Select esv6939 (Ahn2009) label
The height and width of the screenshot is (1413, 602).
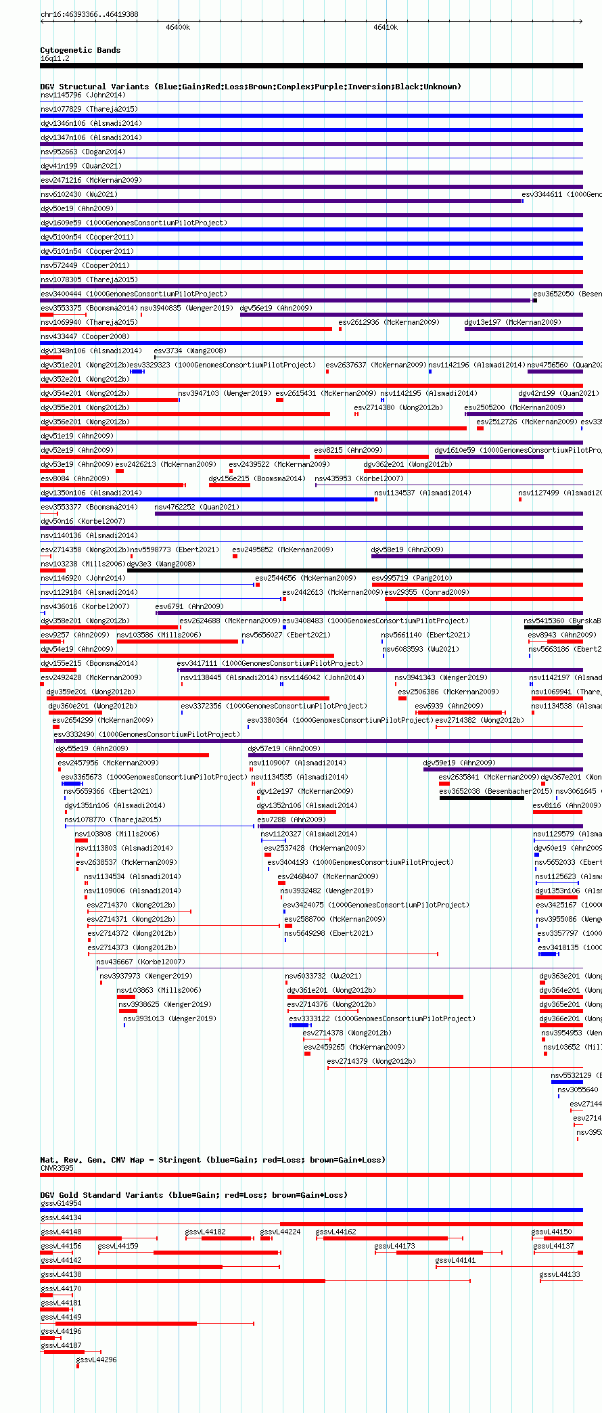click(449, 706)
